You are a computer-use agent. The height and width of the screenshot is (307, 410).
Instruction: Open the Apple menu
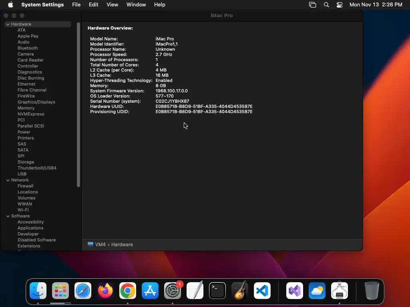(x=10, y=5)
